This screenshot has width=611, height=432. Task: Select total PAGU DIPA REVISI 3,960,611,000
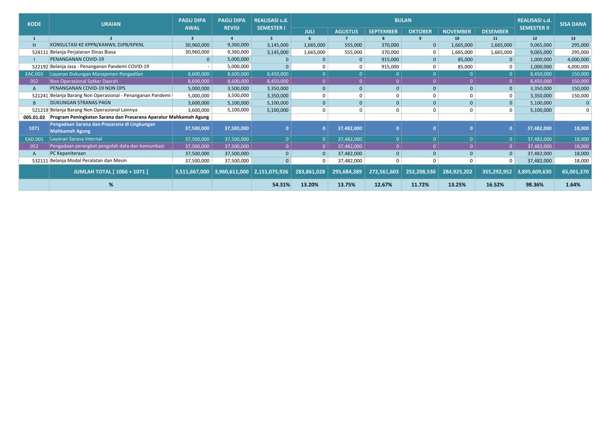click(232, 172)
